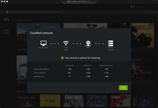Open the Total War Warhammer tile
Viewport: 158px width, 108px height.
[x=97, y=100]
